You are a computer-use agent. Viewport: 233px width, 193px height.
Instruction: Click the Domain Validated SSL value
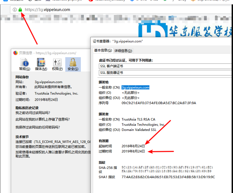coord(139,130)
